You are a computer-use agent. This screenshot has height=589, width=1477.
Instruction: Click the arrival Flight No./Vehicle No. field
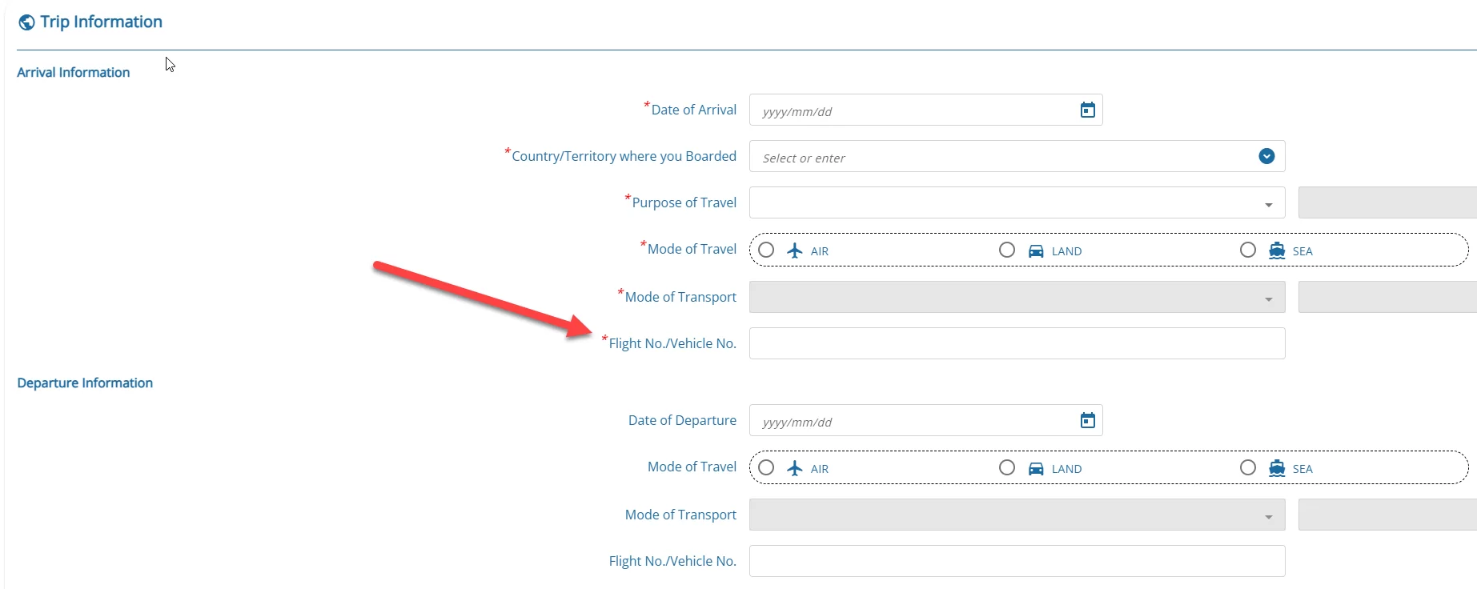click(x=1017, y=343)
